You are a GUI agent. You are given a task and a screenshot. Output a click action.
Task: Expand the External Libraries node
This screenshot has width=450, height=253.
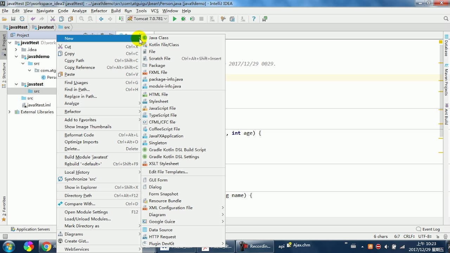pos(10,112)
